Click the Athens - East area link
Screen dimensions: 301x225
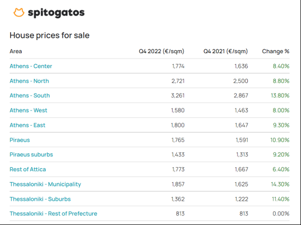click(x=28, y=125)
